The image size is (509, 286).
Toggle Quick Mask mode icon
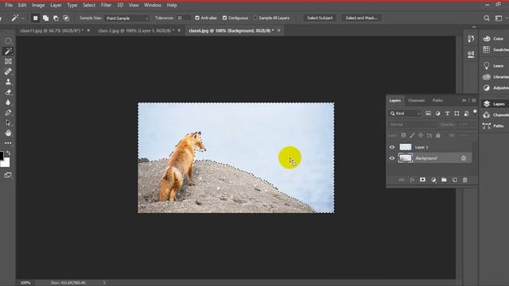tap(8, 176)
